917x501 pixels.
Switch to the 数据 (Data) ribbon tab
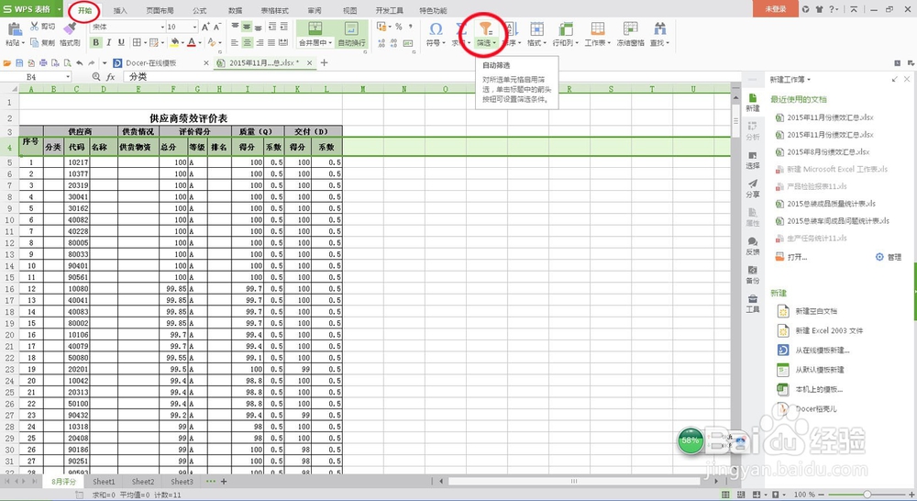(x=235, y=10)
